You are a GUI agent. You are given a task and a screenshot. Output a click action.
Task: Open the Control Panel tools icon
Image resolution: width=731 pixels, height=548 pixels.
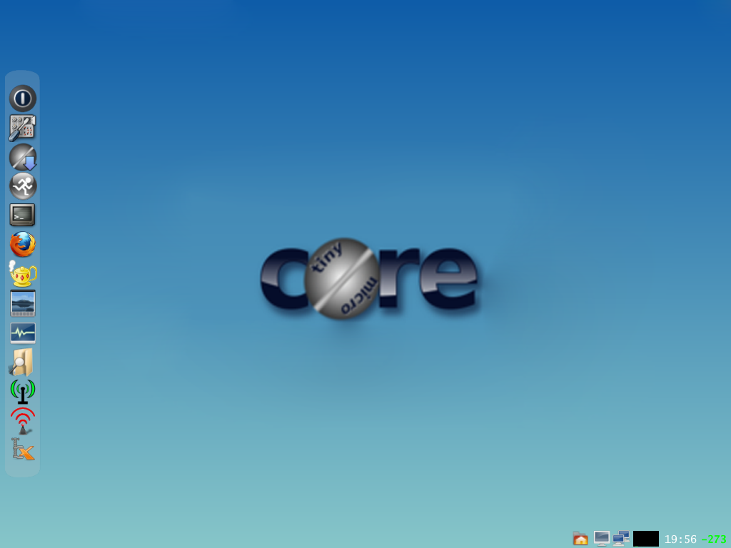[x=23, y=128]
